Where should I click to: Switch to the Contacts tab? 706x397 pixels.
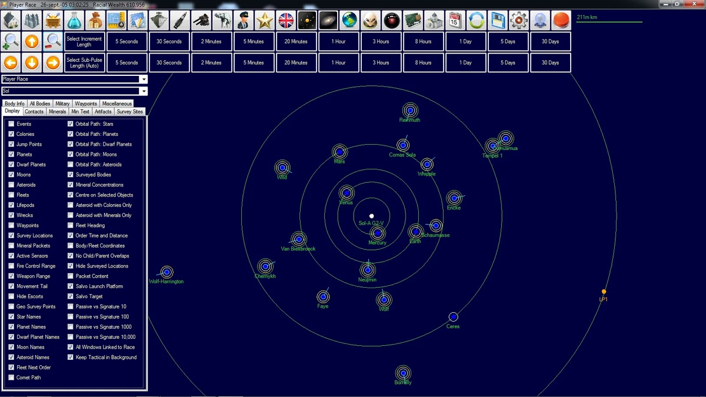(34, 111)
